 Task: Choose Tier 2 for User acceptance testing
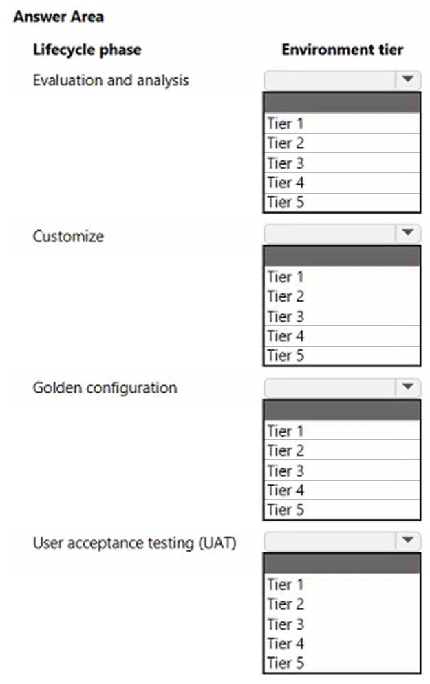342,604
